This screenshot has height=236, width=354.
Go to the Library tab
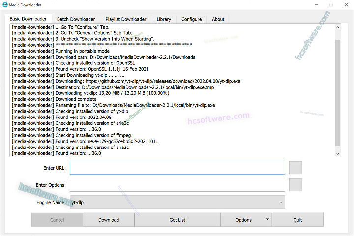(x=164, y=19)
